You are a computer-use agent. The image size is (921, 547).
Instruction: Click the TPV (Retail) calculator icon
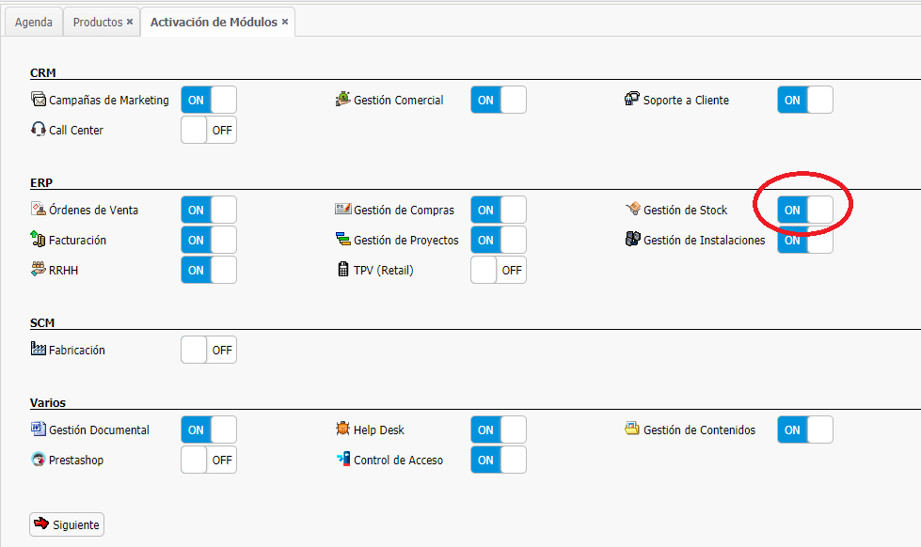[343, 270]
